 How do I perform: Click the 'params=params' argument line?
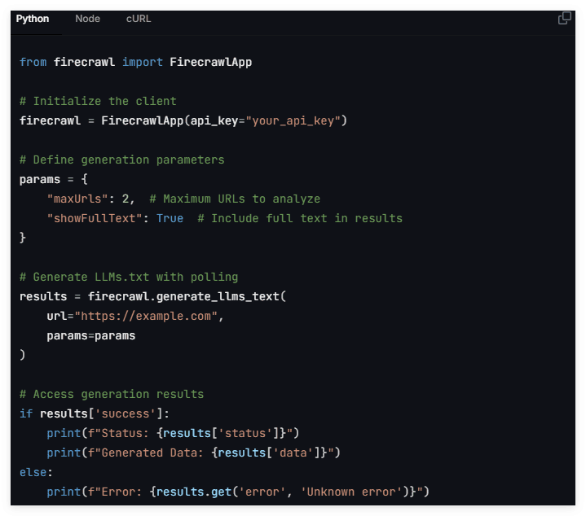(90, 336)
